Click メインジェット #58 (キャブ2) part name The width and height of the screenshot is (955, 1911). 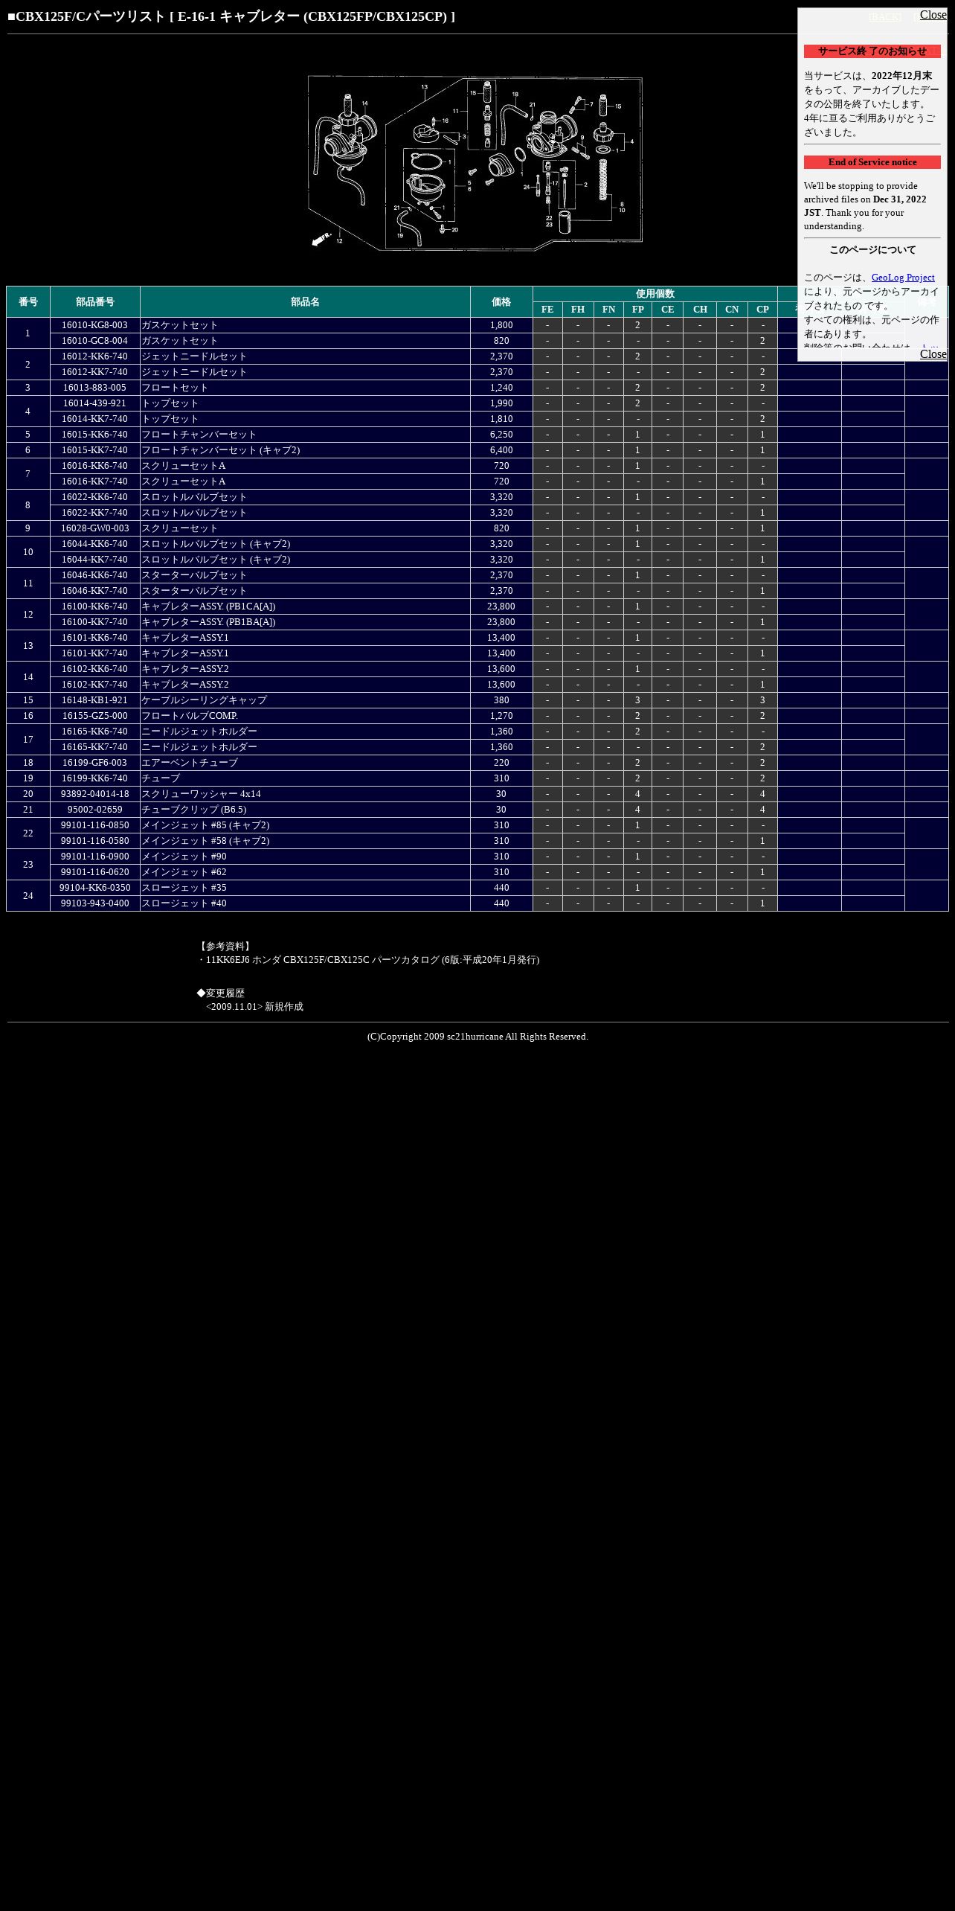pos(205,841)
